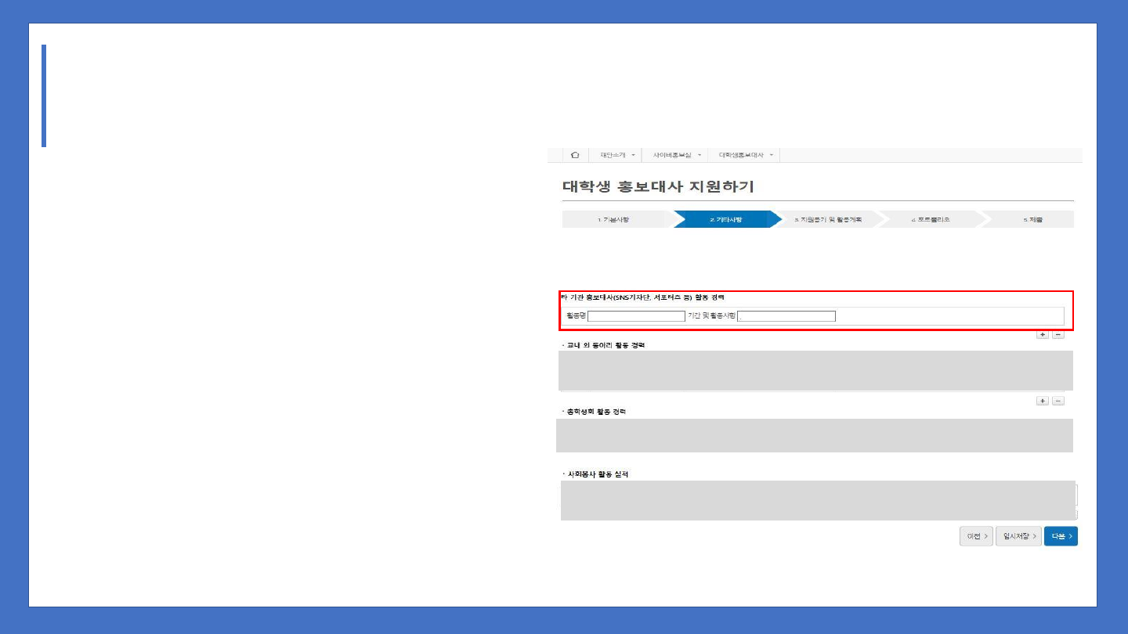Add a row with plus under 동아리 활동 경력
1128x634 pixels.
[x=1043, y=401]
